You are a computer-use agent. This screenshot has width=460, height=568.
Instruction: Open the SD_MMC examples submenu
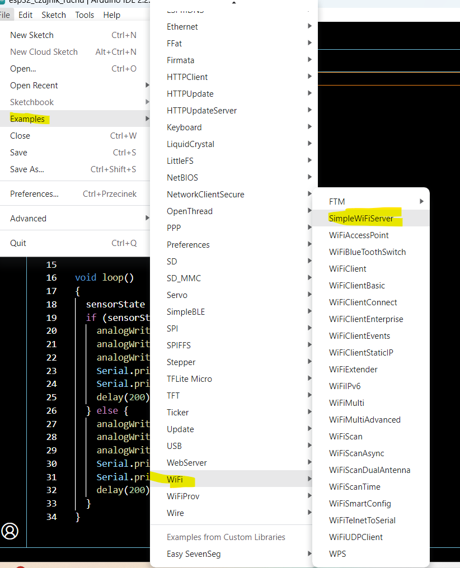(x=232, y=278)
